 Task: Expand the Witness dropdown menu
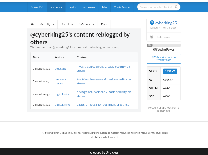point(87,25)
